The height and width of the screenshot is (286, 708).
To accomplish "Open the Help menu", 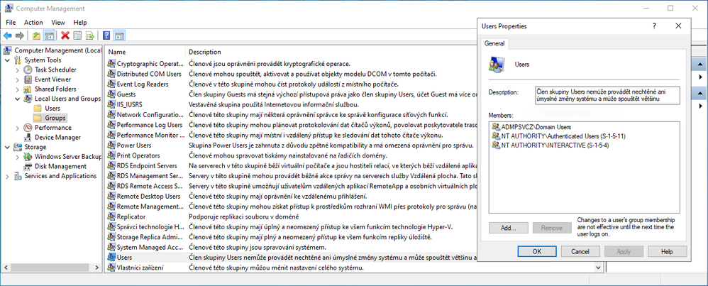I will point(80,22).
